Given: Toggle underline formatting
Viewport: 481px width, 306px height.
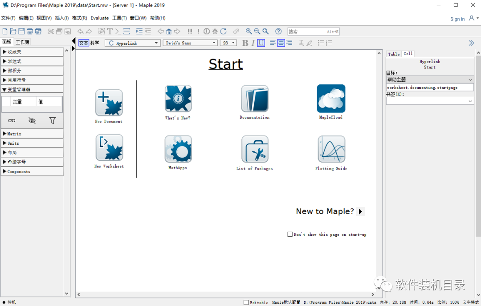Looking at the screenshot, I should pos(261,43).
